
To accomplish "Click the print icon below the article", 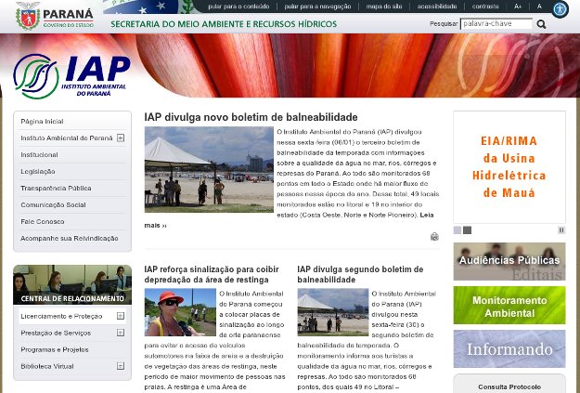I will click(x=434, y=236).
